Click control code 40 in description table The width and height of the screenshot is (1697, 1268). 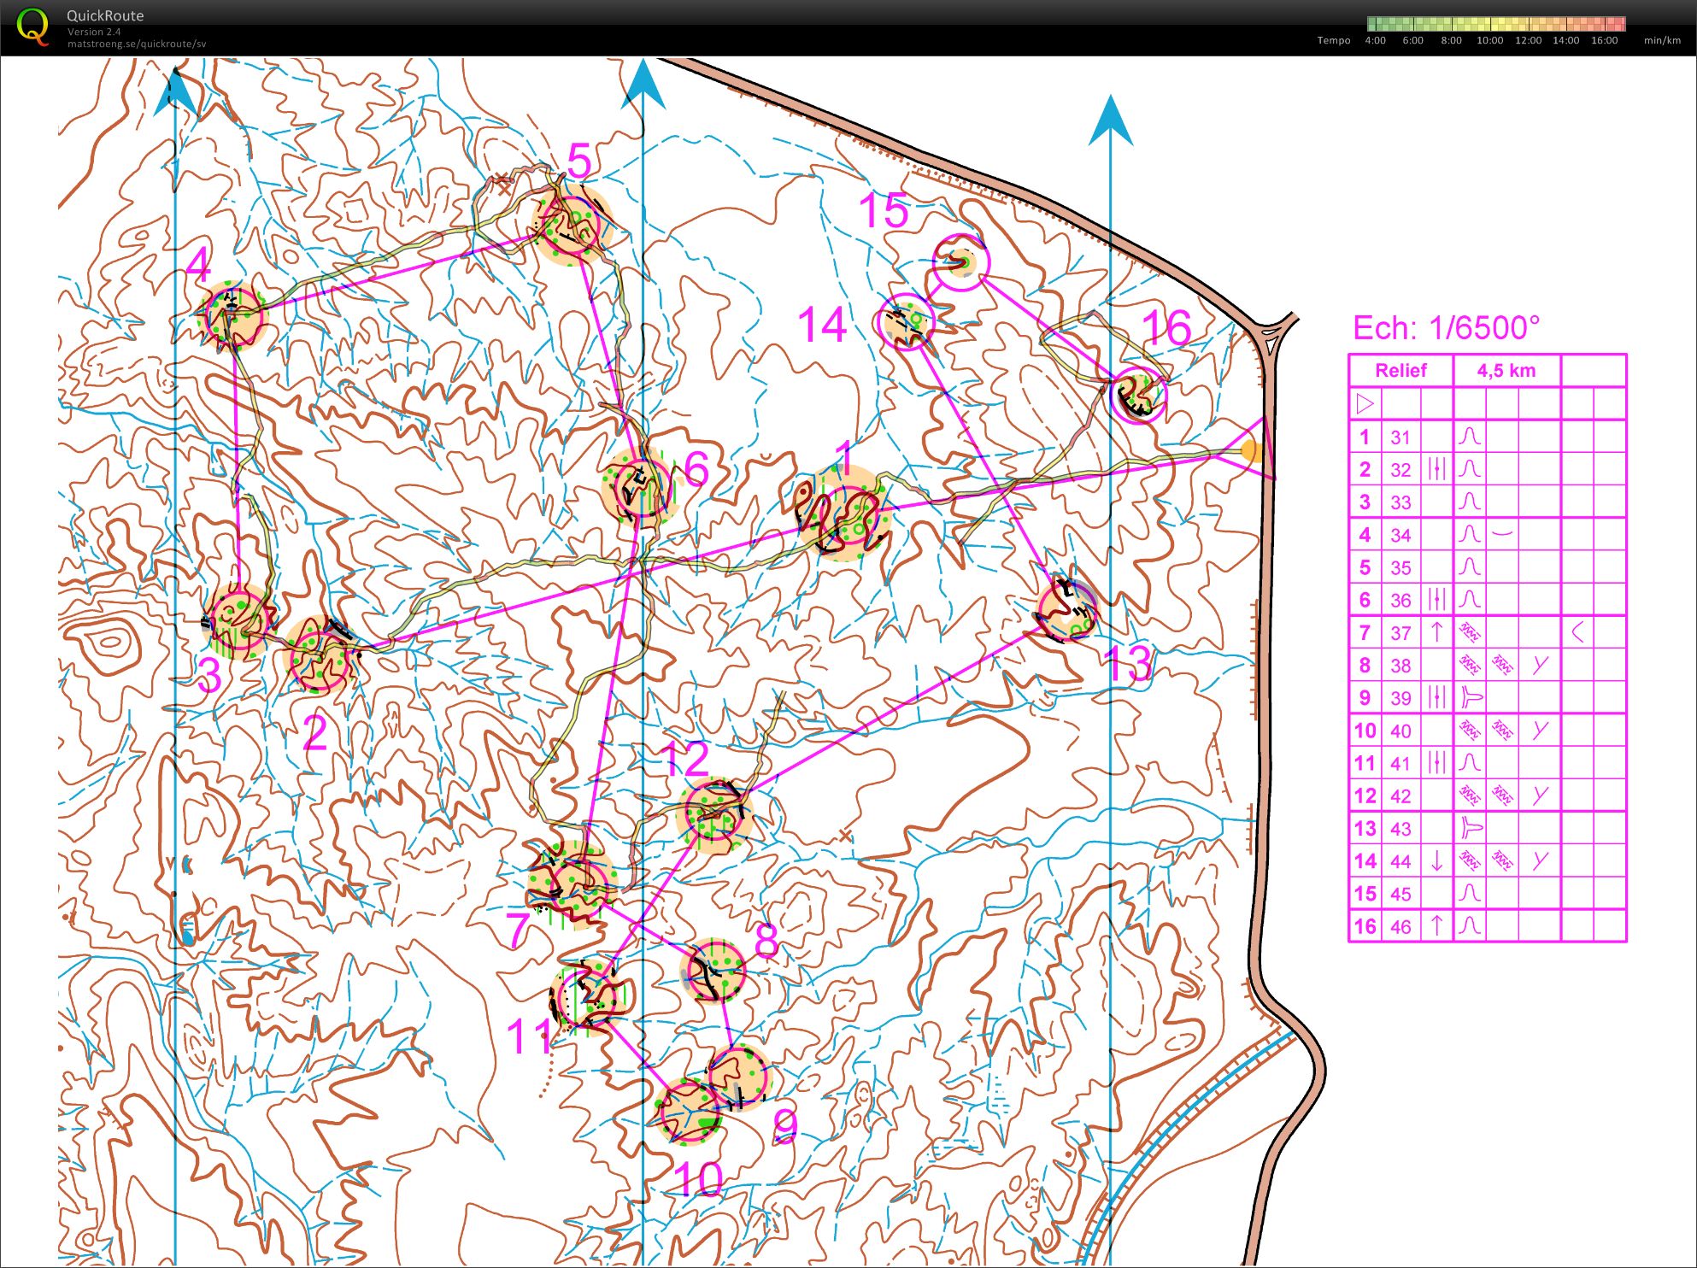tap(1400, 731)
